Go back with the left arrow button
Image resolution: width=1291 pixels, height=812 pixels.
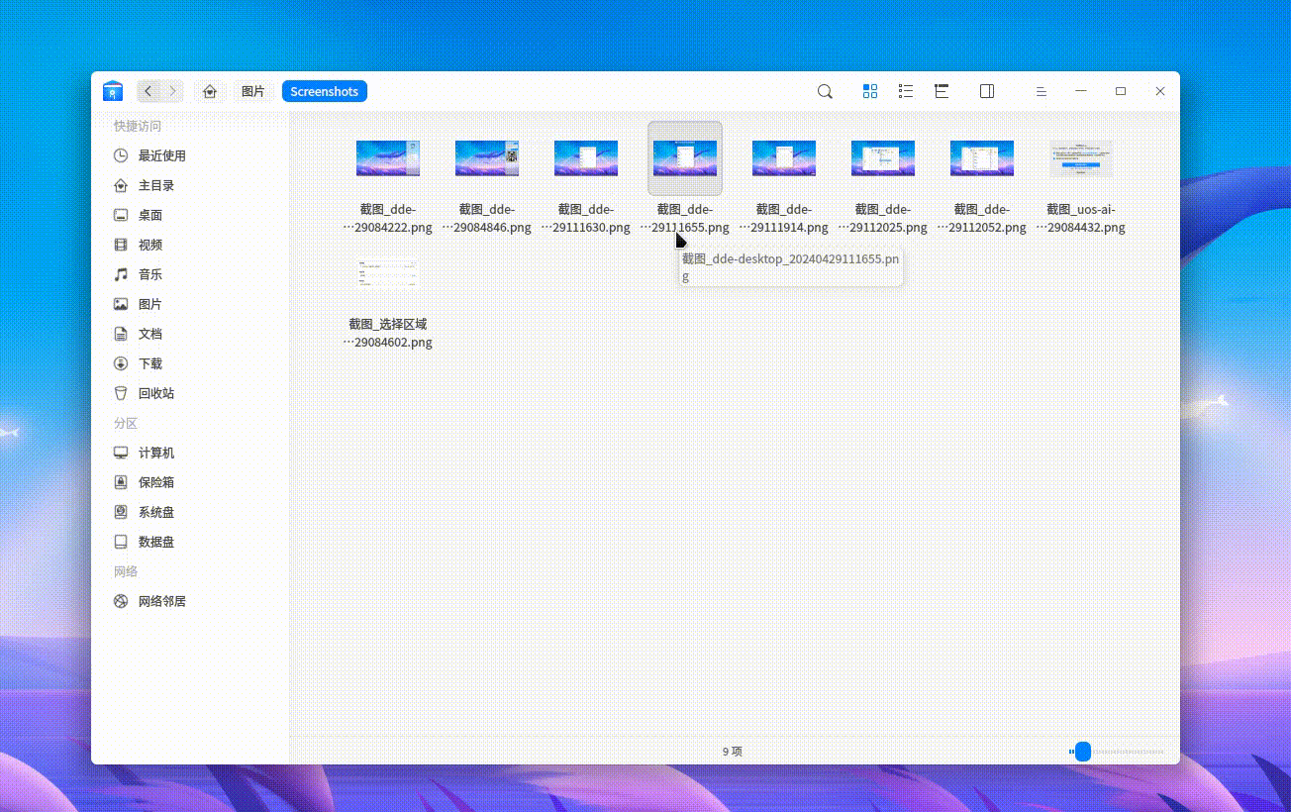[149, 91]
